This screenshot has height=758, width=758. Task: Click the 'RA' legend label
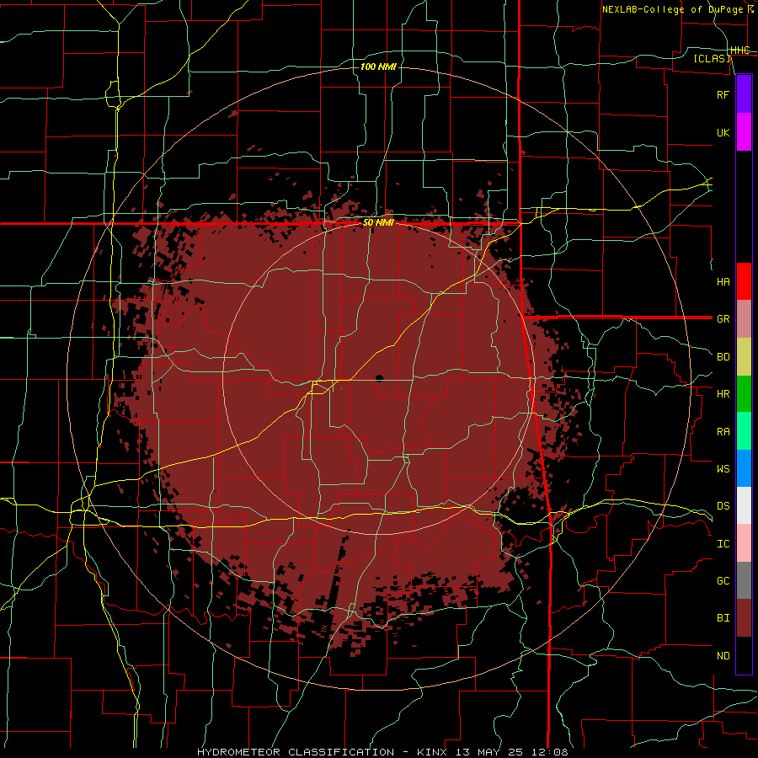point(723,432)
